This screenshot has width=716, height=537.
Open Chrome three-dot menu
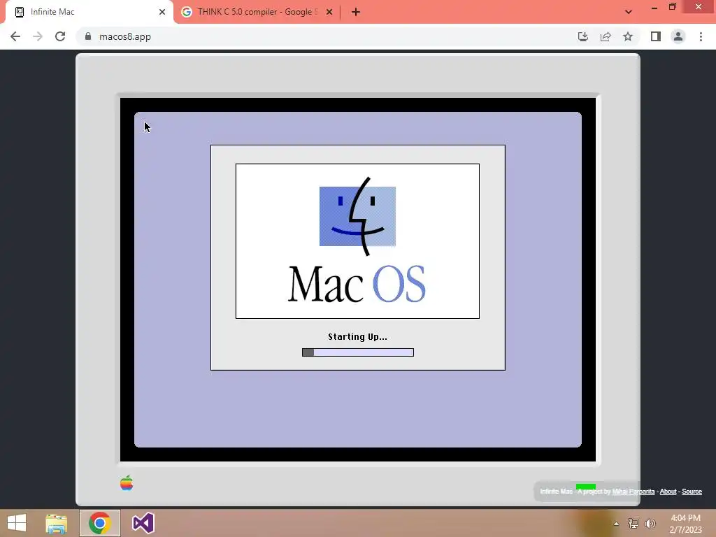tap(701, 36)
